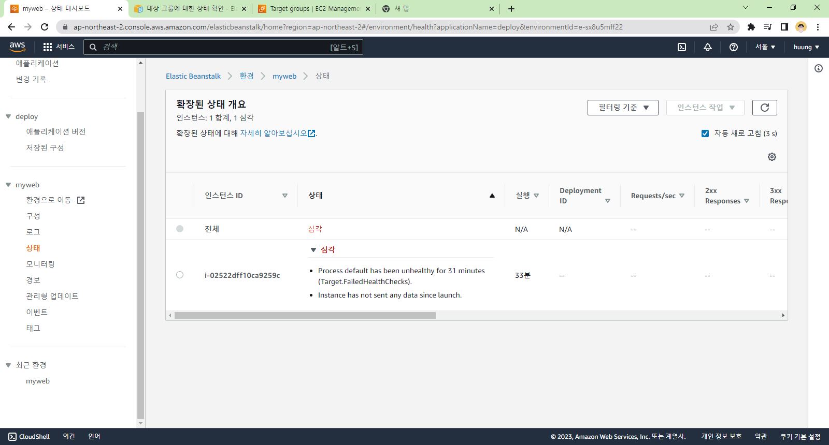Open the tab search chevron

[x=746, y=7]
